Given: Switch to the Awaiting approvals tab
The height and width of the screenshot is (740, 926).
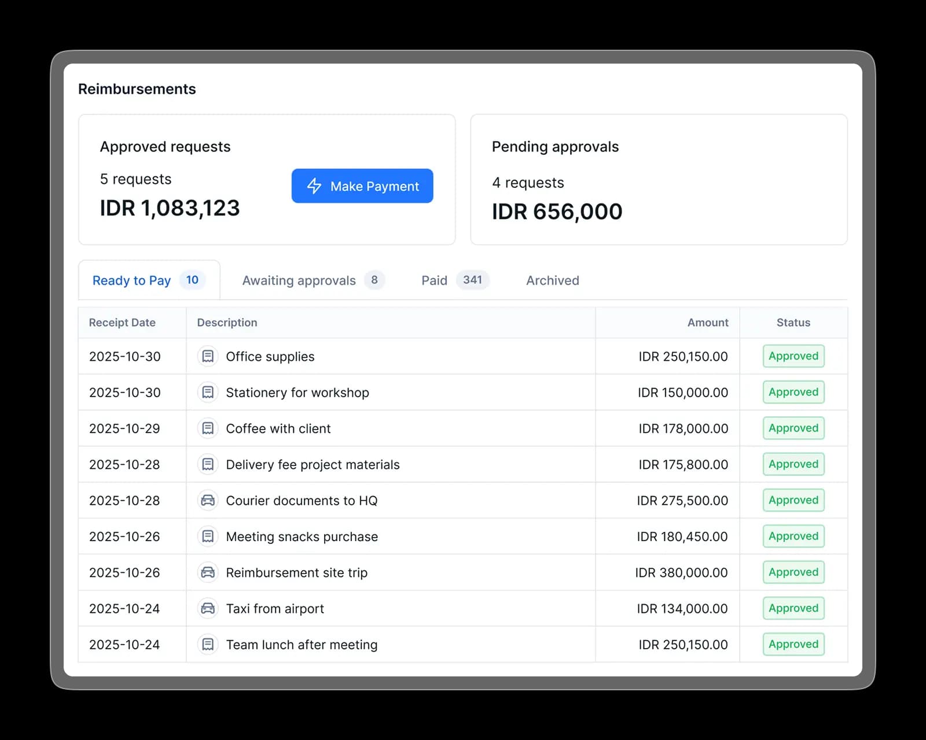Looking at the screenshot, I should (x=299, y=280).
